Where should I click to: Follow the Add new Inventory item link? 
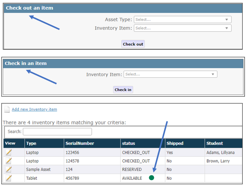34,109
